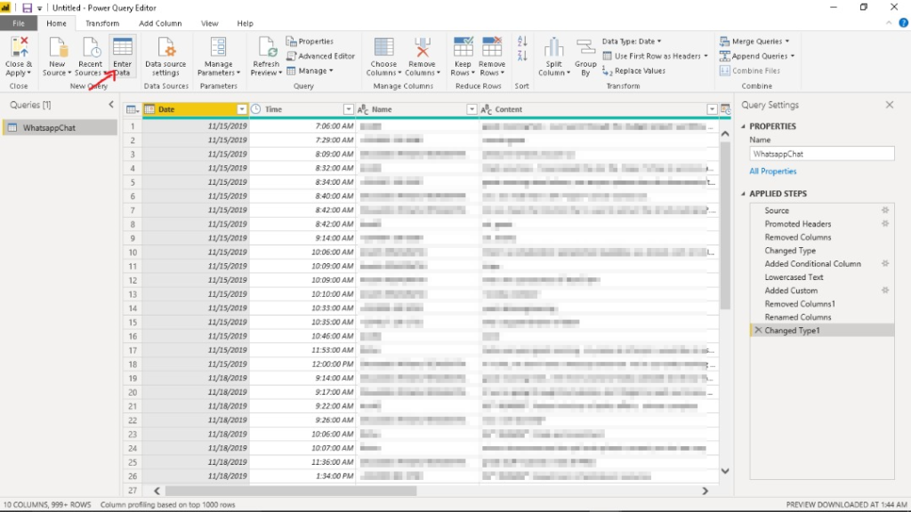911x512 pixels.
Task: Click Replace Values in Transform group
Action: coord(633,71)
